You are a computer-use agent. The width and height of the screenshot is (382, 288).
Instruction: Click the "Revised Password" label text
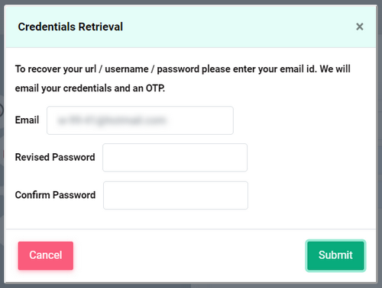pos(55,157)
